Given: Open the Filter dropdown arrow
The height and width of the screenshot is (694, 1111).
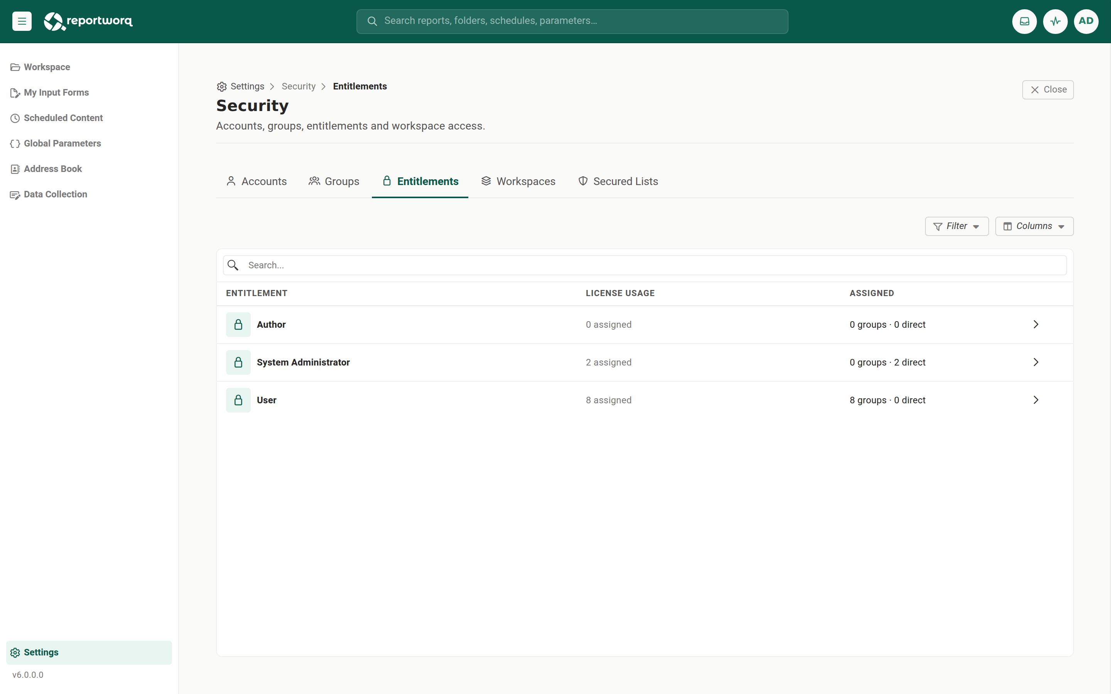Looking at the screenshot, I should (976, 227).
